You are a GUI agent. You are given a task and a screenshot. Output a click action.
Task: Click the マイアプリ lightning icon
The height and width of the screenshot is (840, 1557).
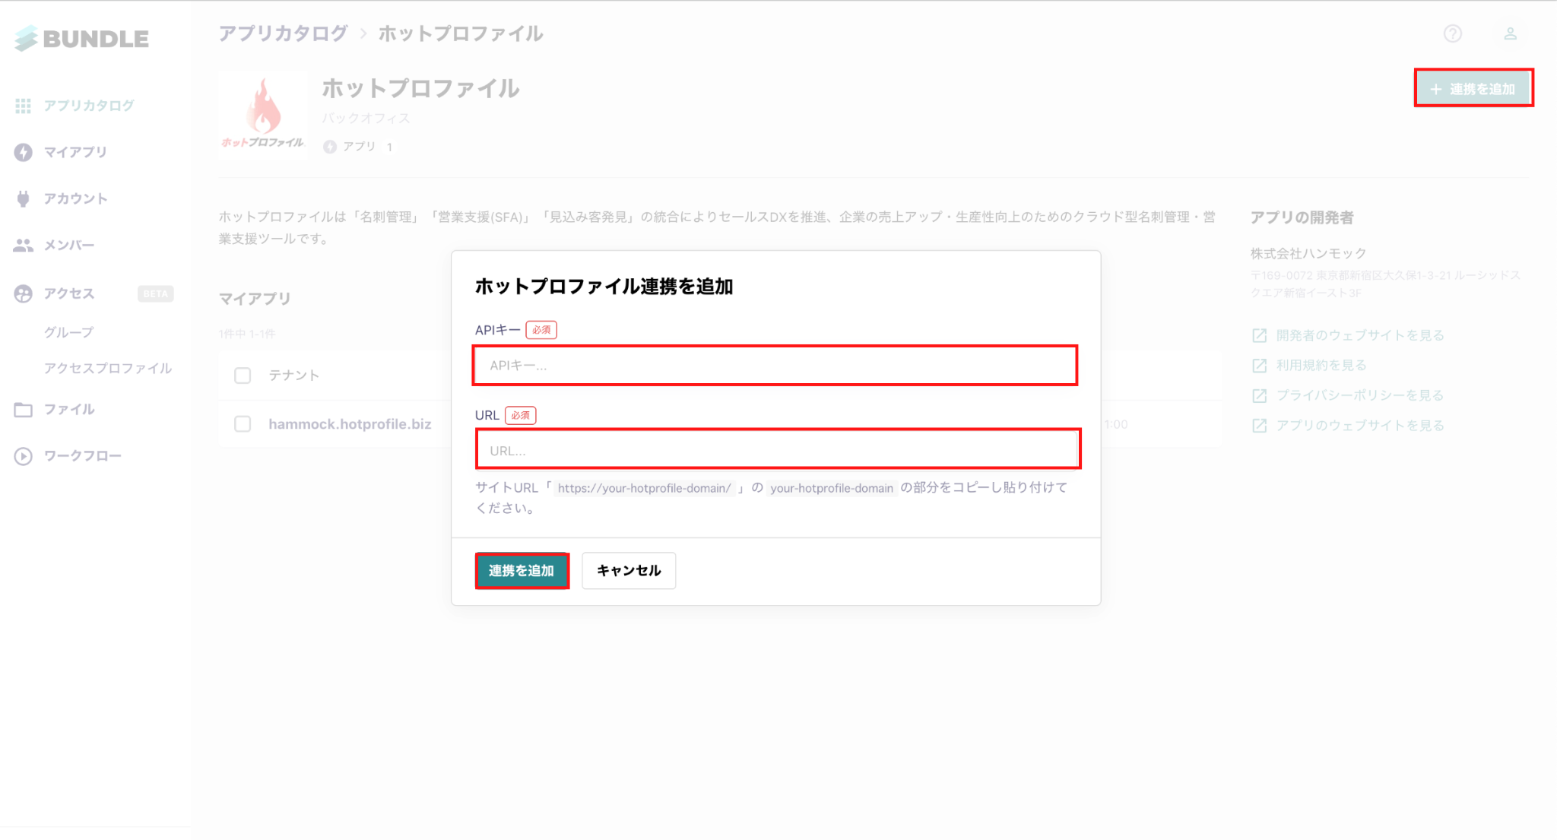click(x=24, y=152)
